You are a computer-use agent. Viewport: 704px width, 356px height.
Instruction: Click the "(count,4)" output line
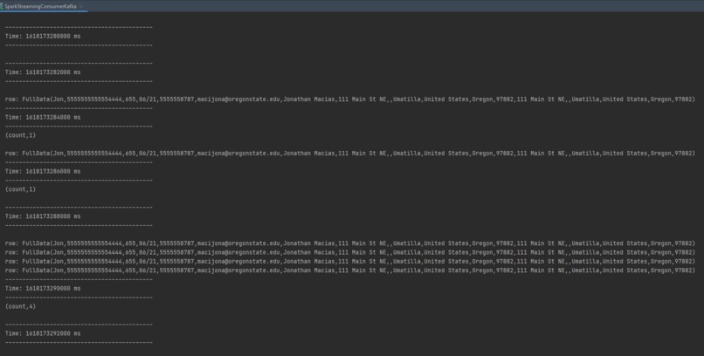click(x=21, y=306)
